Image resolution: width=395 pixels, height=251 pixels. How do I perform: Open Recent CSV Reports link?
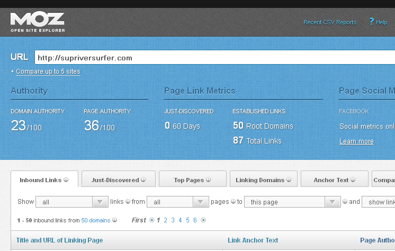click(330, 22)
